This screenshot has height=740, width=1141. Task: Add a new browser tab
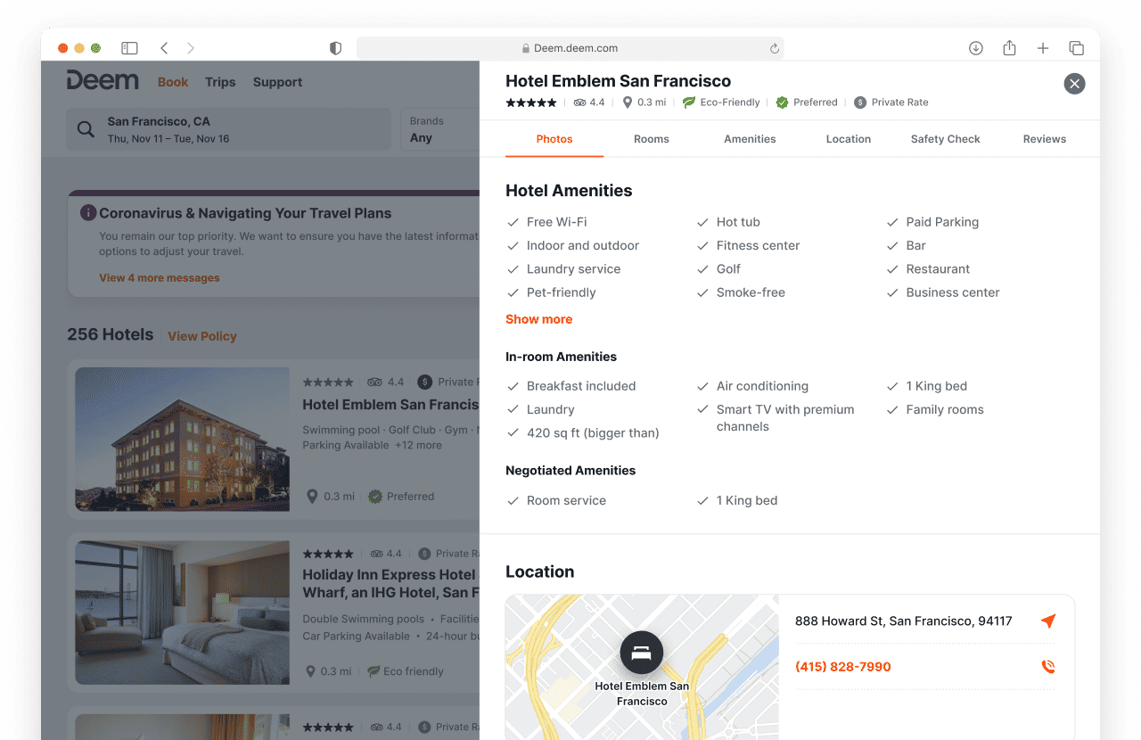(1043, 48)
